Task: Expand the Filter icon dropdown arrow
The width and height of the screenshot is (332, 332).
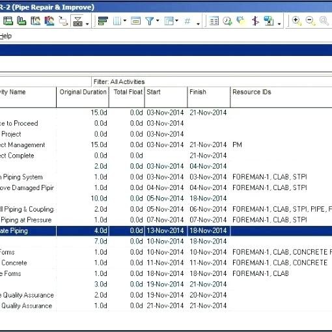Action: pos(158,21)
